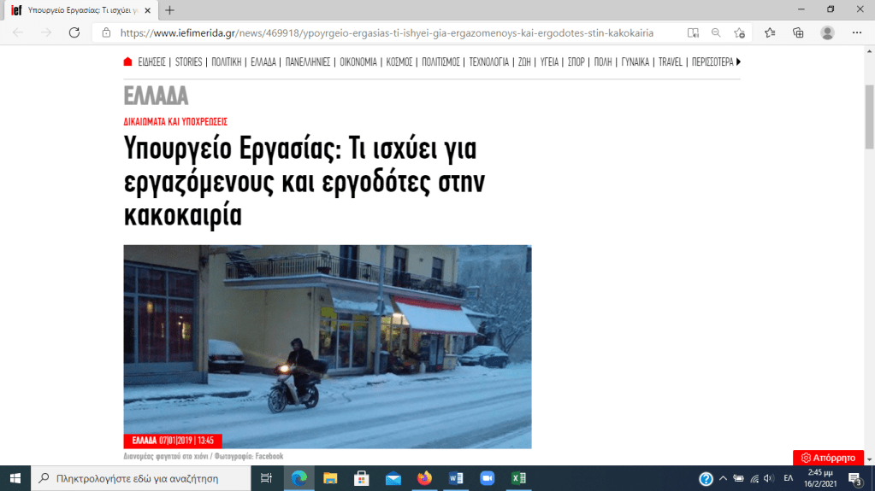Click in the Windows taskbar search box
The image size is (875, 491).
click(141, 478)
